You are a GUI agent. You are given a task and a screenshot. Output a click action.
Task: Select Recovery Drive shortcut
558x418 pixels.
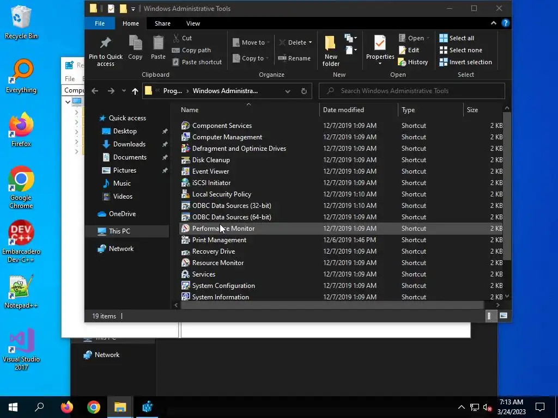341,251
